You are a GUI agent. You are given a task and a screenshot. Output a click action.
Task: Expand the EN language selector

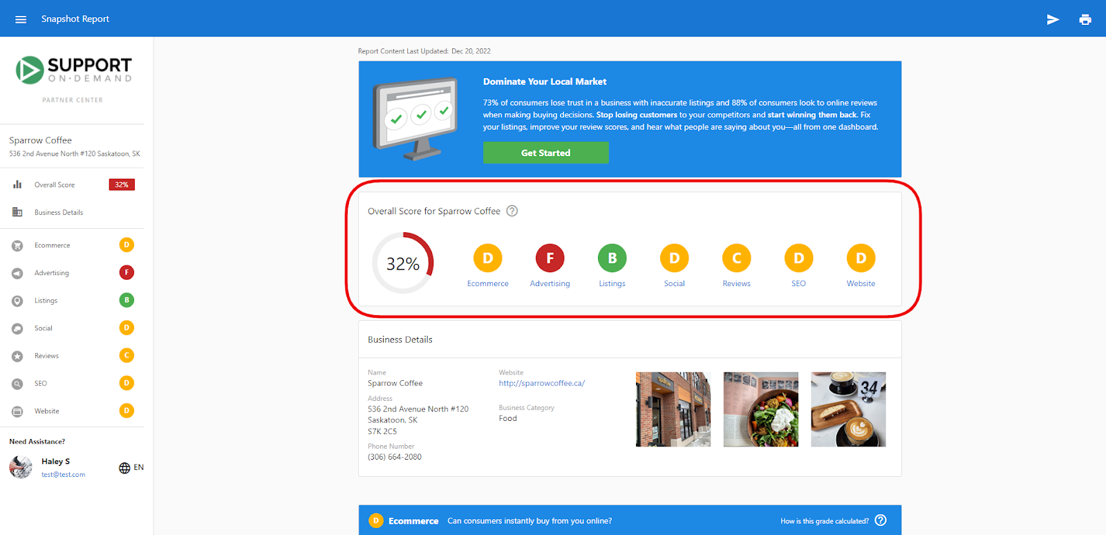click(x=139, y=467)
